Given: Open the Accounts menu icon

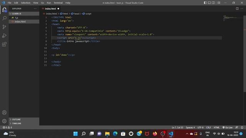Looking at the screenshot, I should click(x=4, y=112).
